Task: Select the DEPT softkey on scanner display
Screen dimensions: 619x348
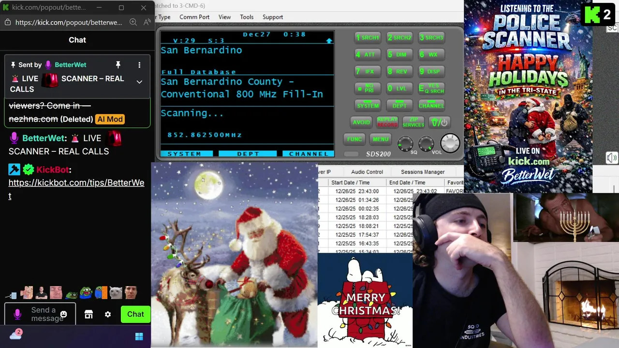Action: (248, 154)
